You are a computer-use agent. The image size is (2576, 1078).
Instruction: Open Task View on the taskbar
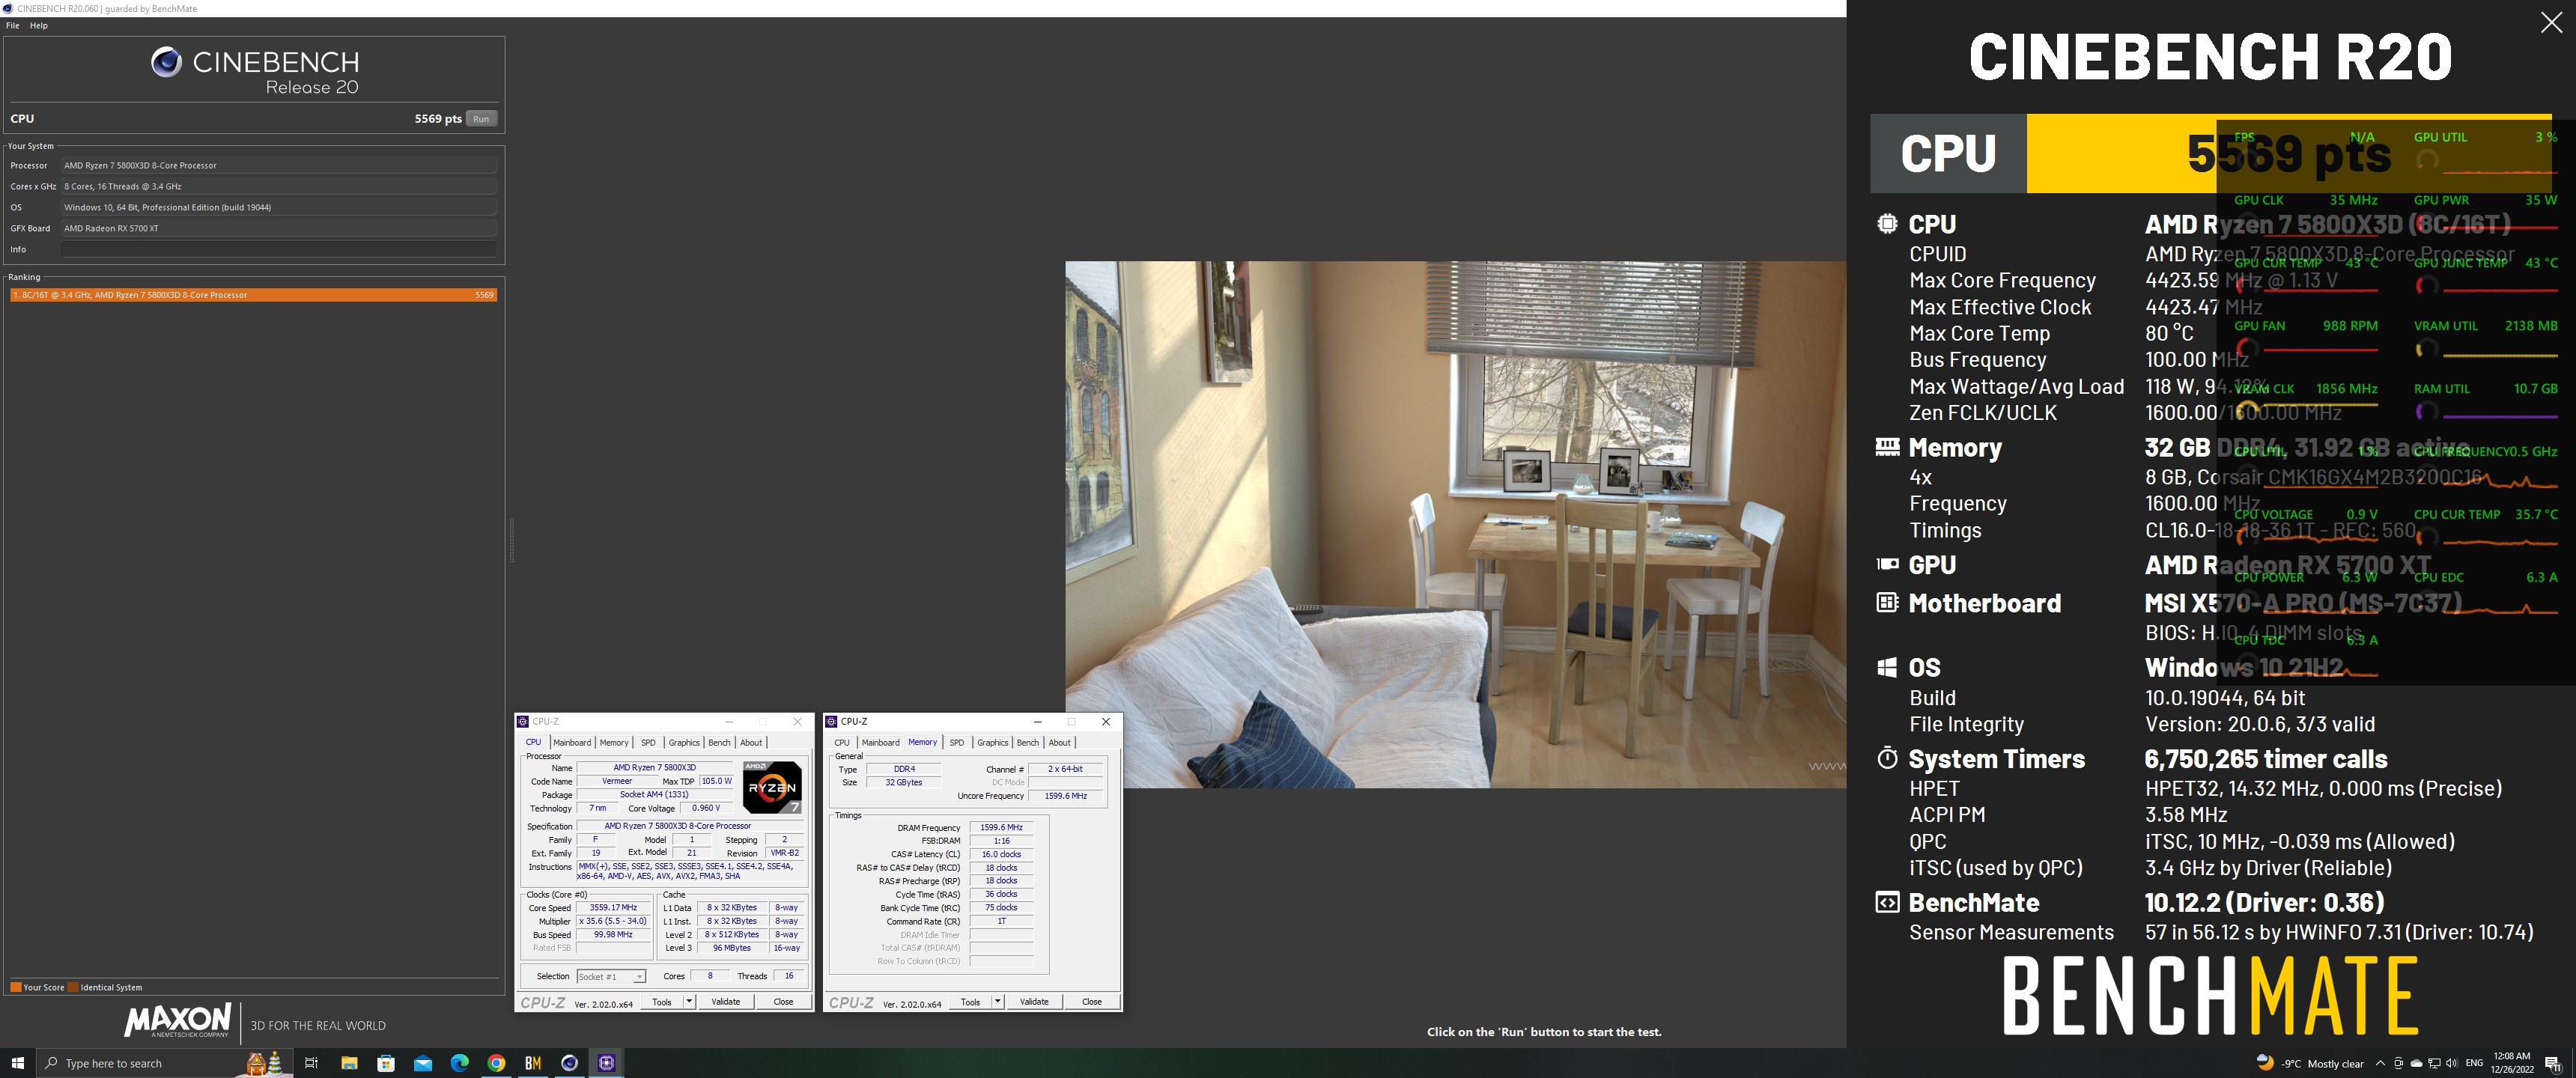point(311,1063)
